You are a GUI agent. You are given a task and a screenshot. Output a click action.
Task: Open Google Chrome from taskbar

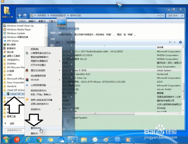click(39, 140)
